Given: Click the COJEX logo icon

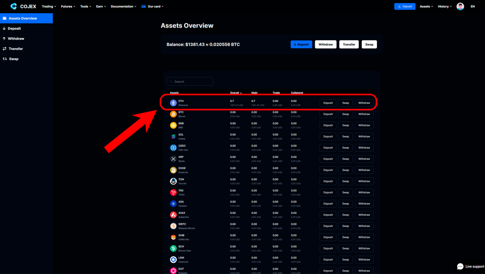Looking at the screenshot, I should point(14,6).
